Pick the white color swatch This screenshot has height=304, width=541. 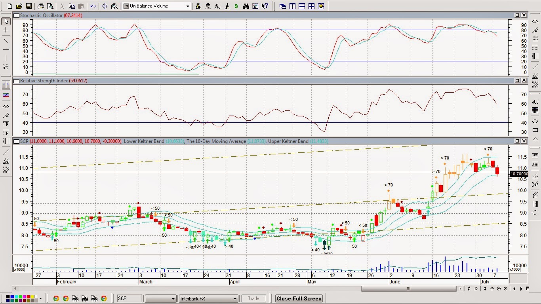[x=36, y=296]
